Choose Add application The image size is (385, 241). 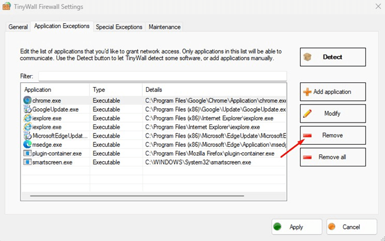pyautogui.click(x=333, y=92)
